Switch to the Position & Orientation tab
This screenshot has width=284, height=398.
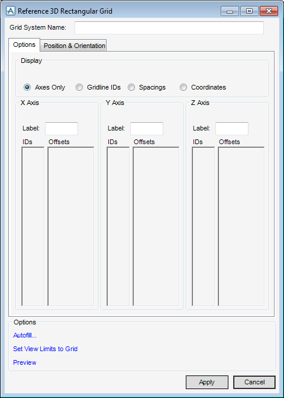click(x=74, y=46)
